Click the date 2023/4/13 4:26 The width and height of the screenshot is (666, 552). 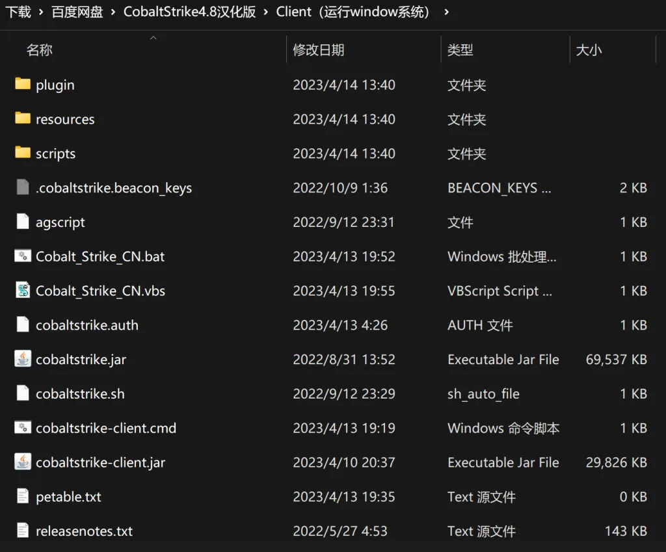click(340, 325)
